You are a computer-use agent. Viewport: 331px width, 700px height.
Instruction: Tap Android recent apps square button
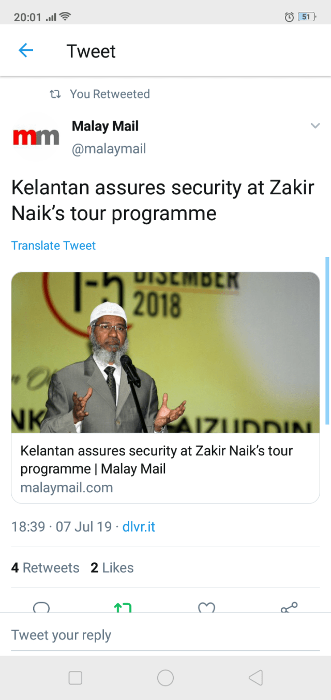tap(76, 677)
